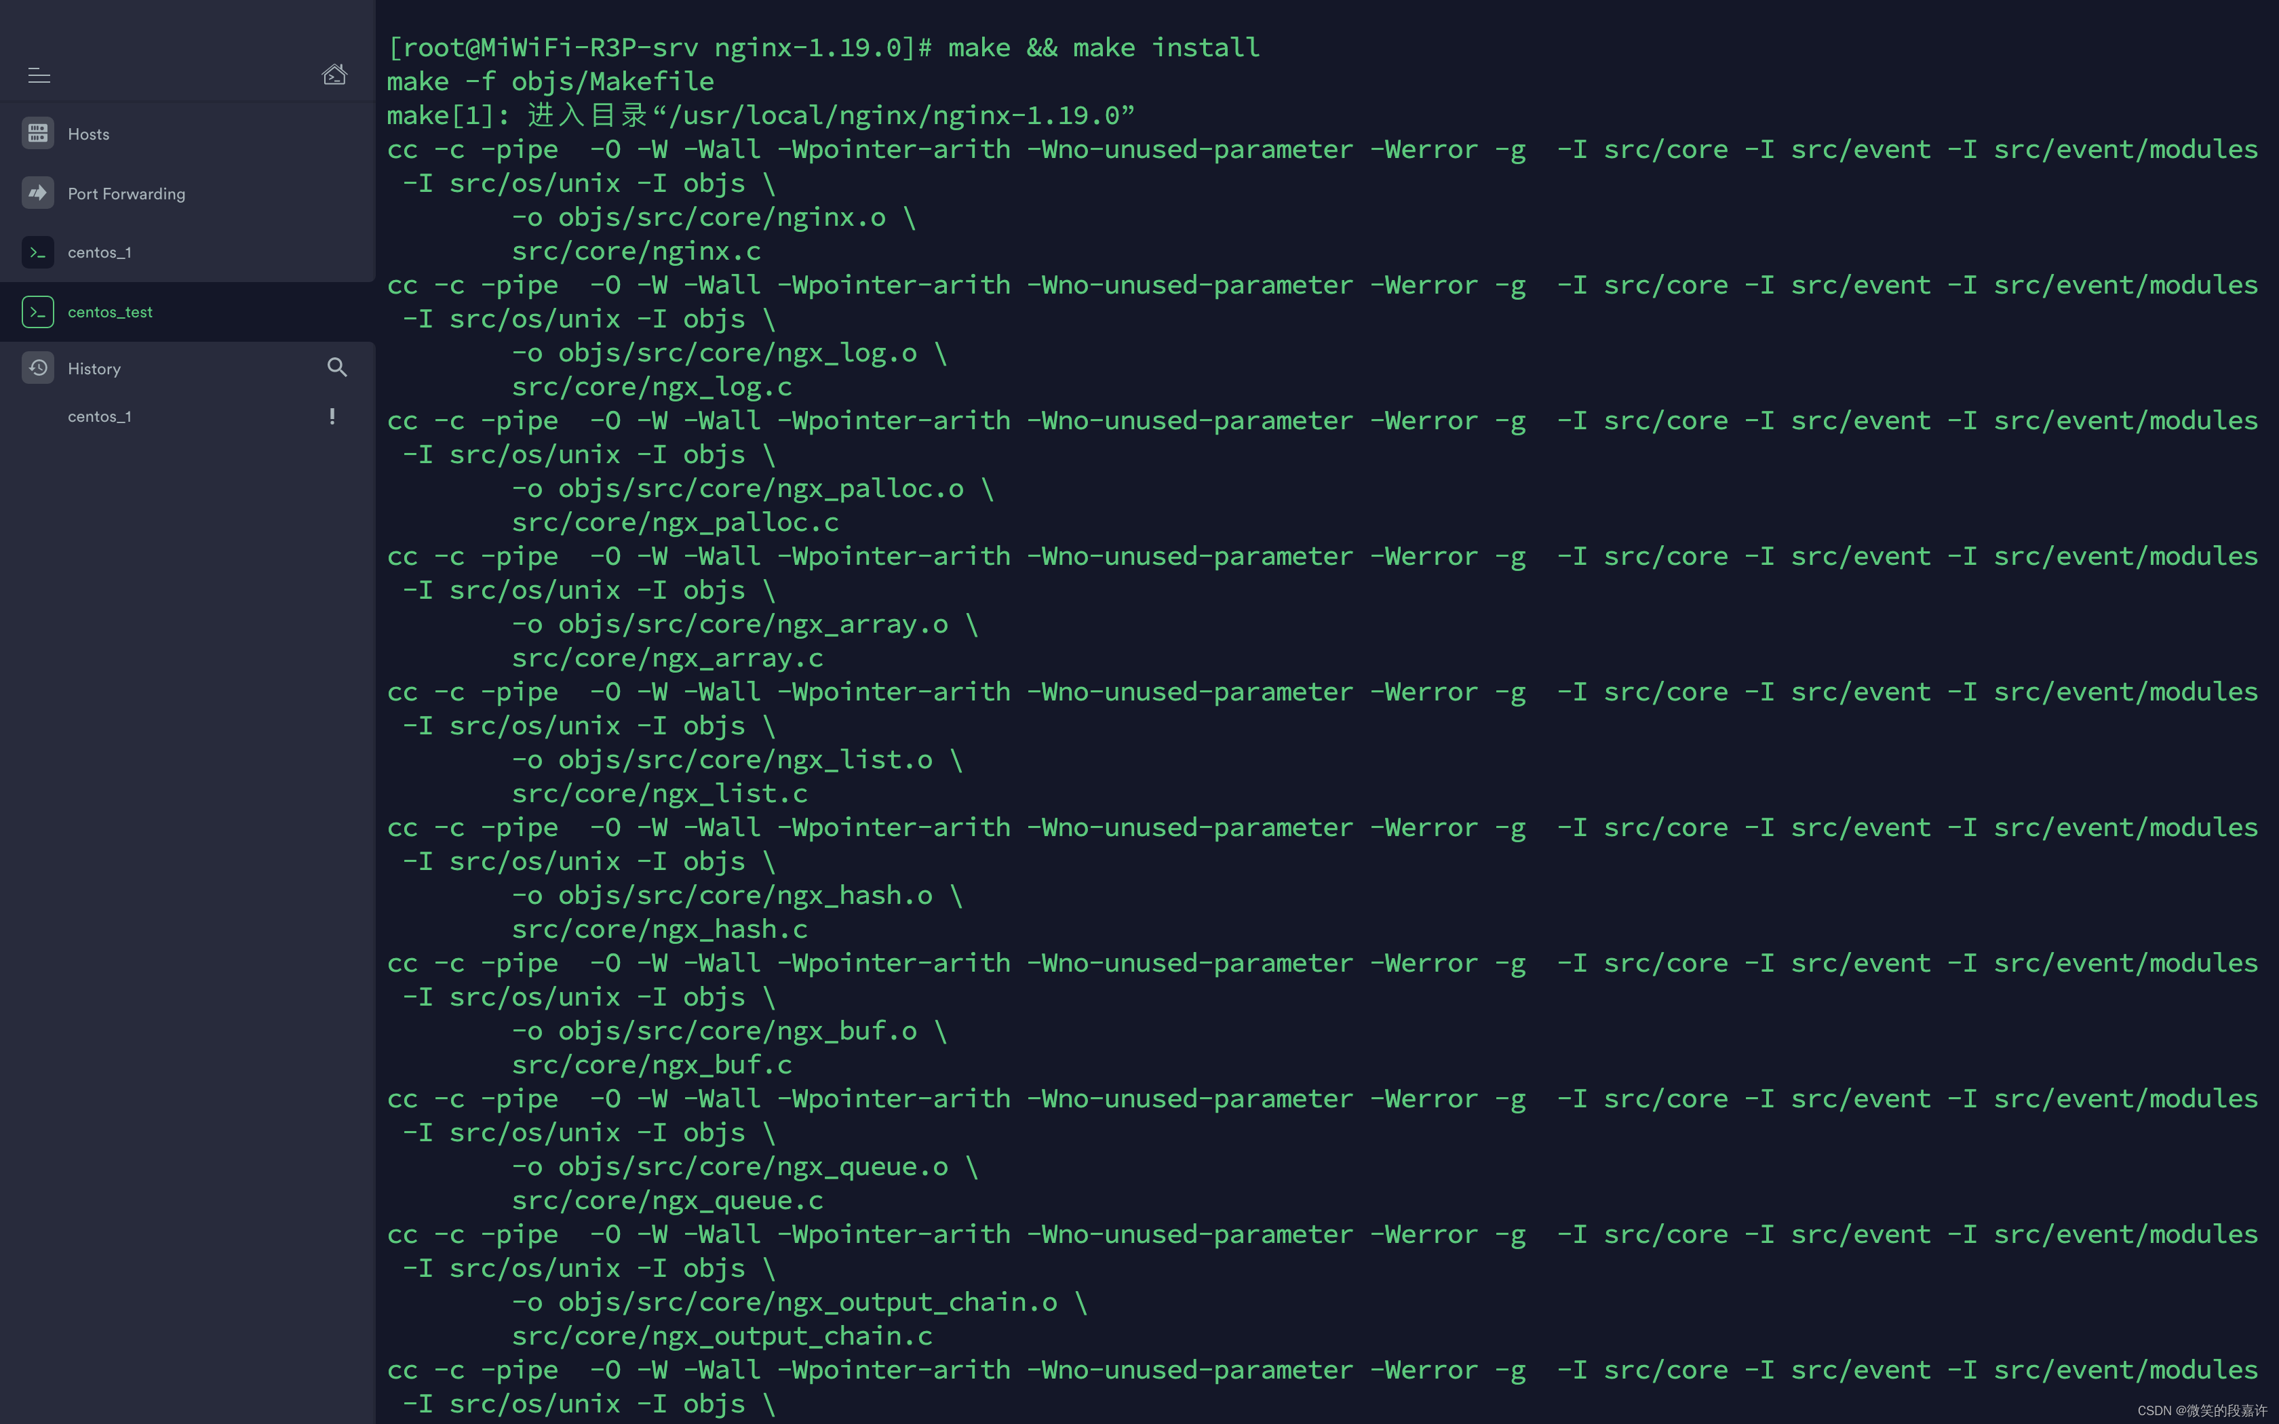Viewport: 2279px width, 1424px height.
Task: Expand the History section in sidebar
Action: click(95, 368)
